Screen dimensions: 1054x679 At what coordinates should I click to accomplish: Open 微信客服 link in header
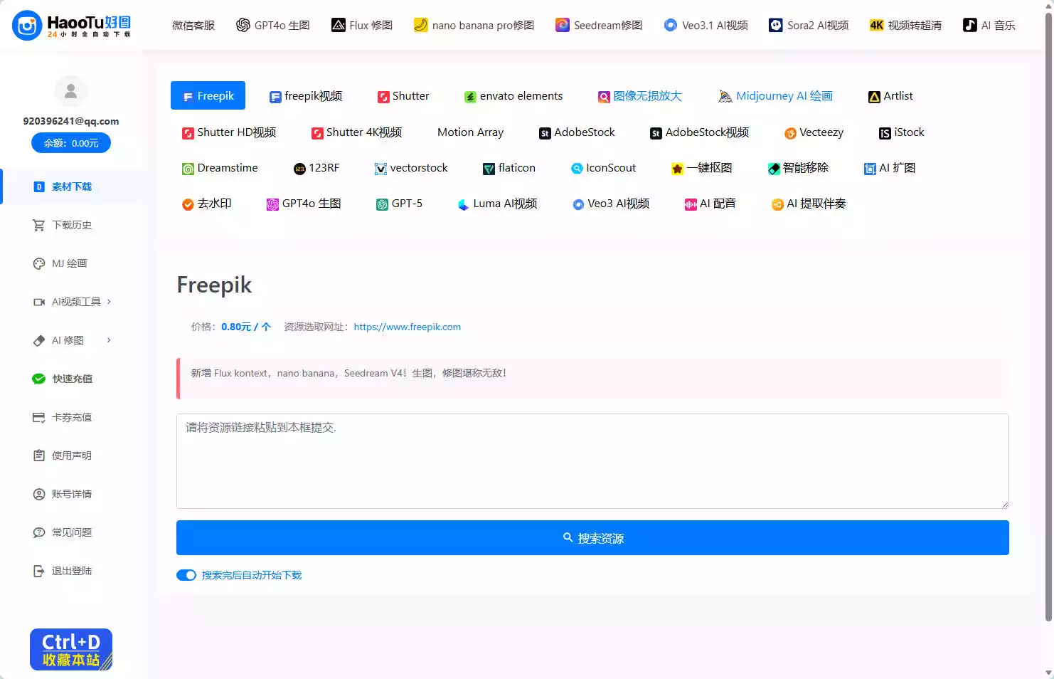click(x=193, y=25)
